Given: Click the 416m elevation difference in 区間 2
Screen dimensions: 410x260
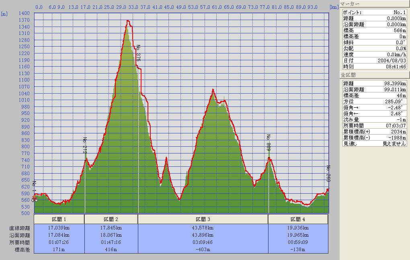Looking at the screenshot, I should click(111, 250).
